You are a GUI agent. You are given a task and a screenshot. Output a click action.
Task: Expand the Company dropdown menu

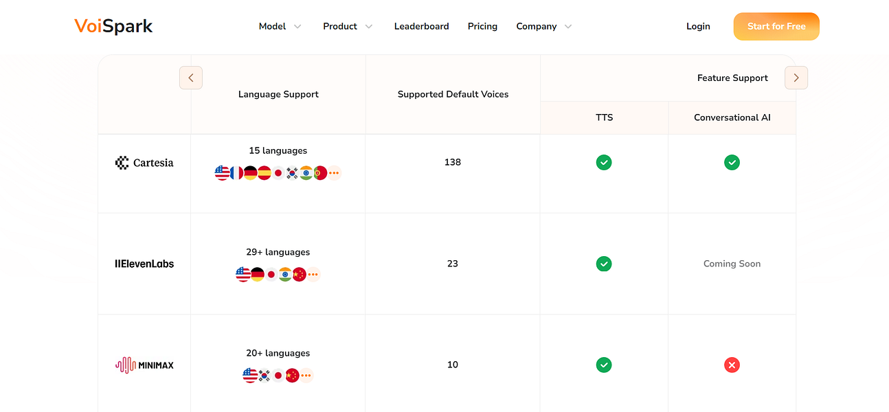[x=544, y=26]
